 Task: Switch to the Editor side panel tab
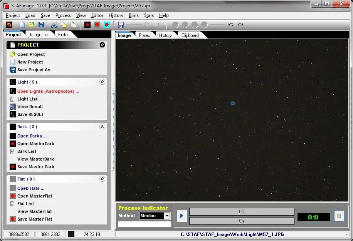tap(64, 35)
